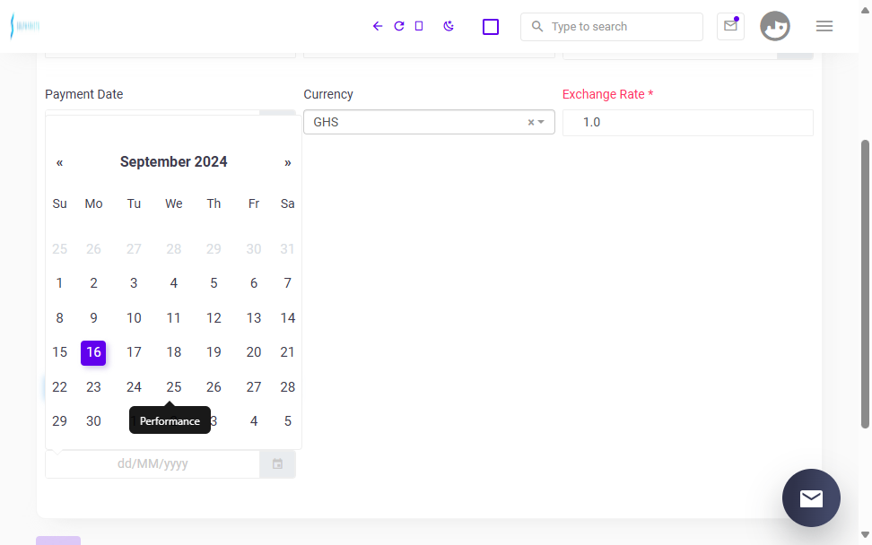Pick September 26 in calendar
872x545 pixels.
coord(214,386)
